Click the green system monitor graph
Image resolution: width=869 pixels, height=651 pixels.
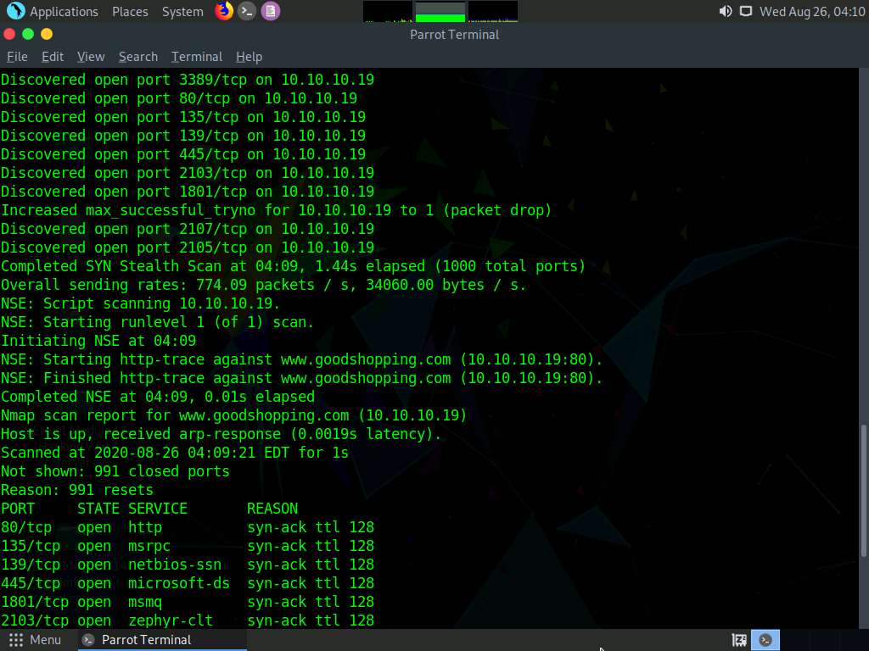click(x=440, y=12)
